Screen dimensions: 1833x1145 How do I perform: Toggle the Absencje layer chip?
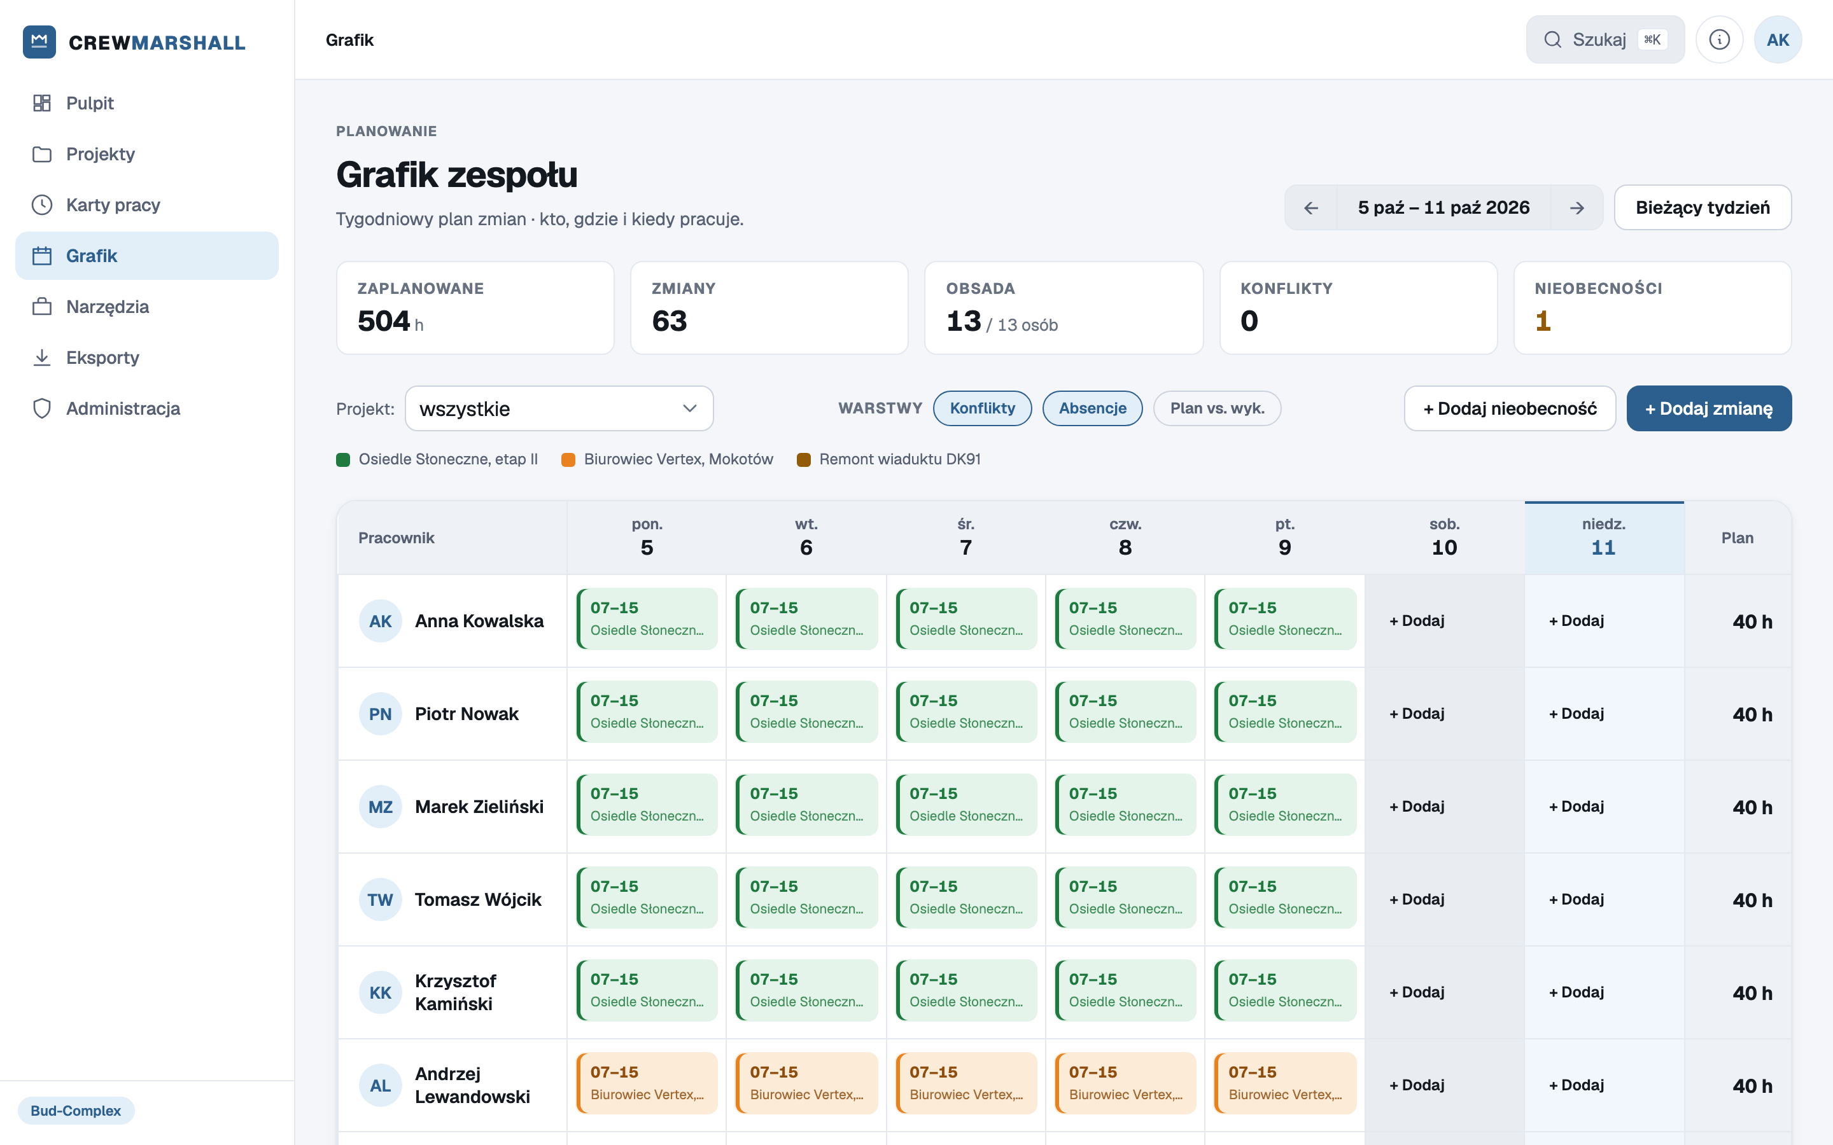coord(1092,408)
